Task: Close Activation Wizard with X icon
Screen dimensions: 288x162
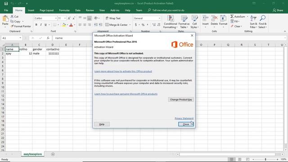Action: [x=192, y=36]
